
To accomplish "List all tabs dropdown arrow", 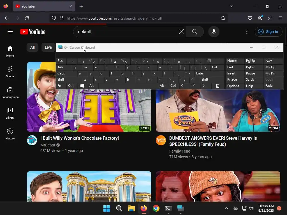I will coord(231,6).
